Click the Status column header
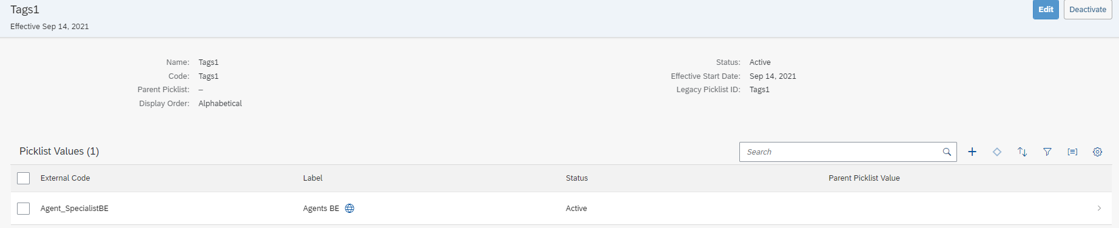Image resolution: width=1119 pixels, height=228 pixels. click(x=577, y=178)
